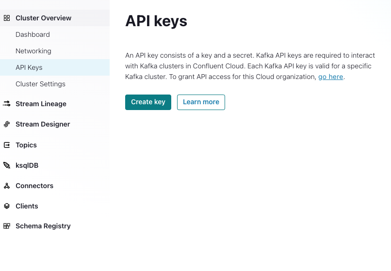391x271 pixels.
Task: Open the Stream Designer label
Action: click(43, 124)
